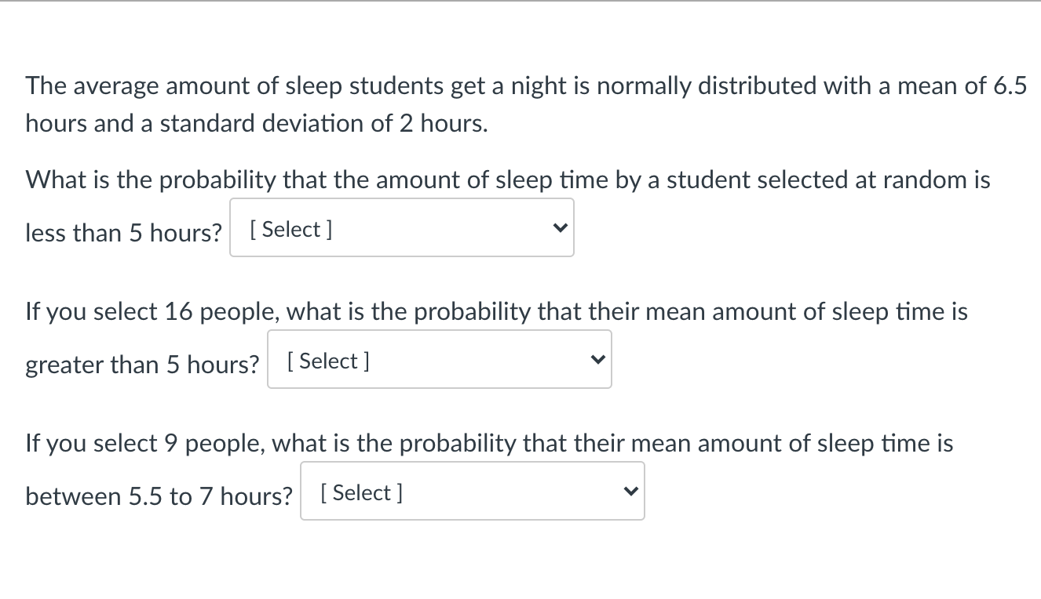Image resolution: width=1041 pixels, height=599 pixels.
Task: Click the "between 5.5 to 7 hours?" label
Action: [159, 496]
